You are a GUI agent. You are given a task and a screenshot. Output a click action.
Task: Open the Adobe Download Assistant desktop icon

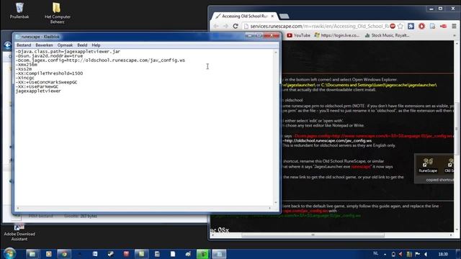pyautogui.click(x=19, y=232)
